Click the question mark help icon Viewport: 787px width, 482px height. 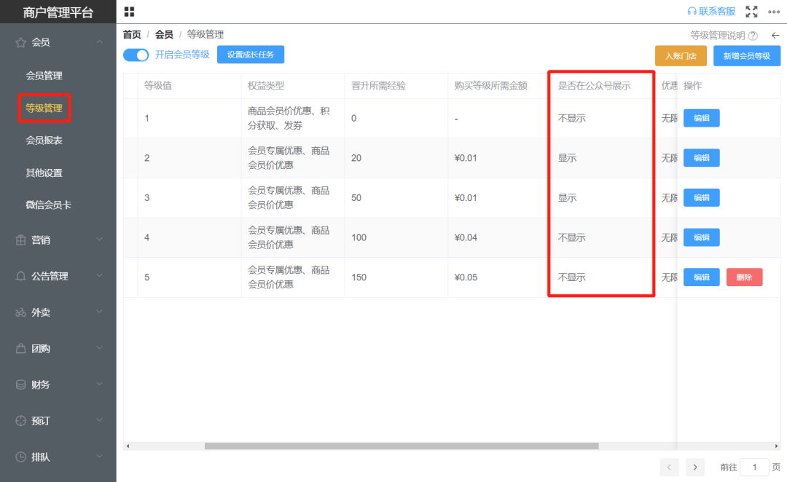click(753, 36)
